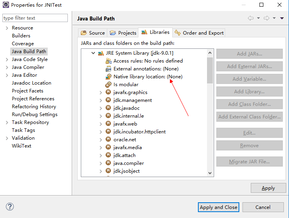Switch to the Source tab
289x218 pixels.
click(93, 33)
